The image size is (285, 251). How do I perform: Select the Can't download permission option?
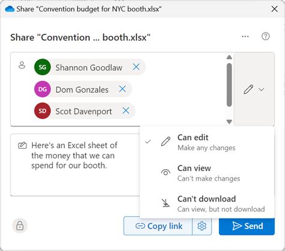click(207, 203)
